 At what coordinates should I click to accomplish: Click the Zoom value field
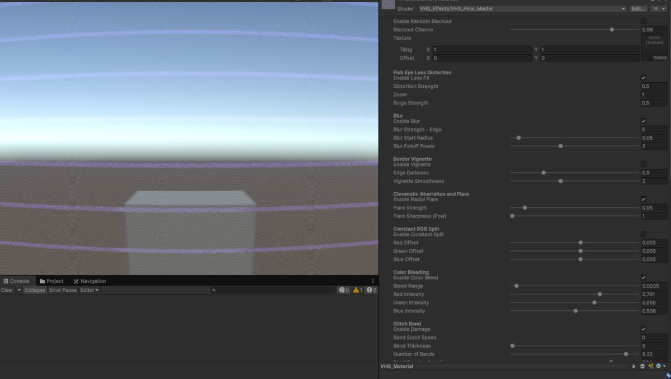pos(654,95)
